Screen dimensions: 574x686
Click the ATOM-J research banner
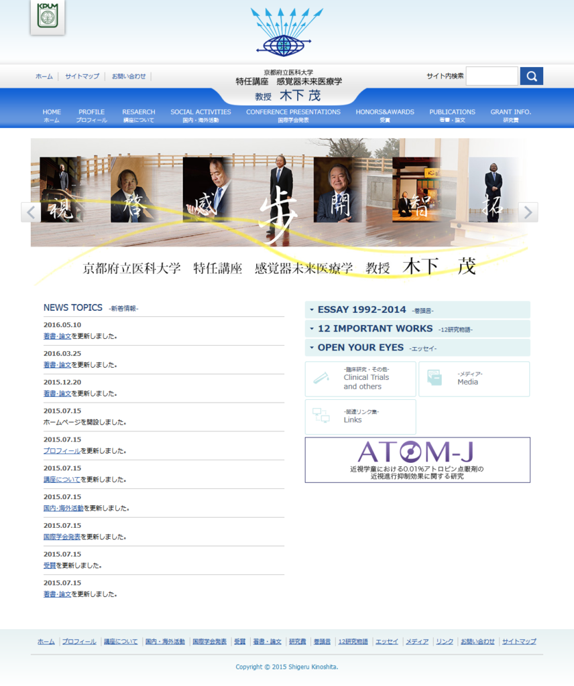point(417,460)
